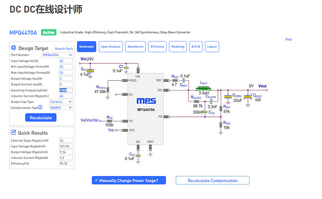Screen dimensions: 322x199
Task: Select the CSLOPE 3.3nF capacitor symbol
Action: tap(211, 101)
